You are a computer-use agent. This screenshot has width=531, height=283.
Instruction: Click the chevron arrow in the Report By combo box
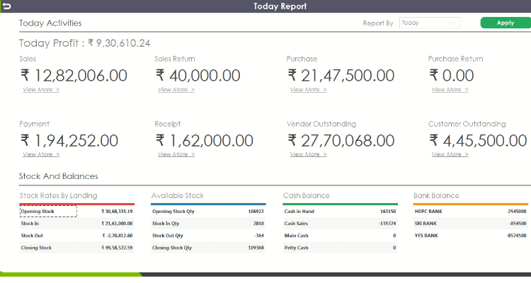pos(451,23)
